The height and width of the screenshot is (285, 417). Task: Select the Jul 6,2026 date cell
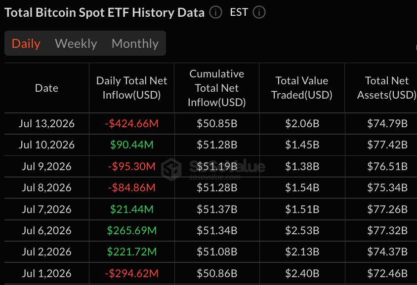pyautogui.click(x=46, y=231)
